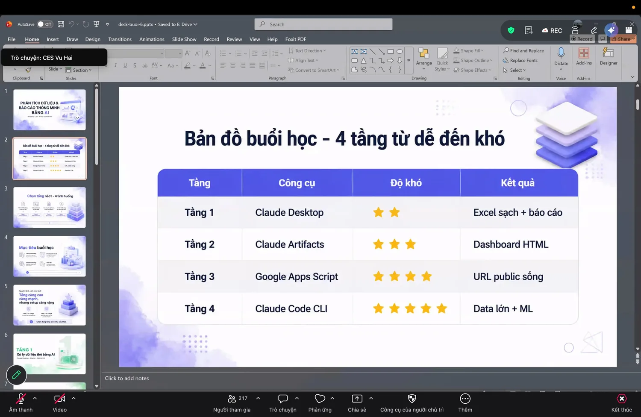Expand the shapes gallery More arrow

409,60
